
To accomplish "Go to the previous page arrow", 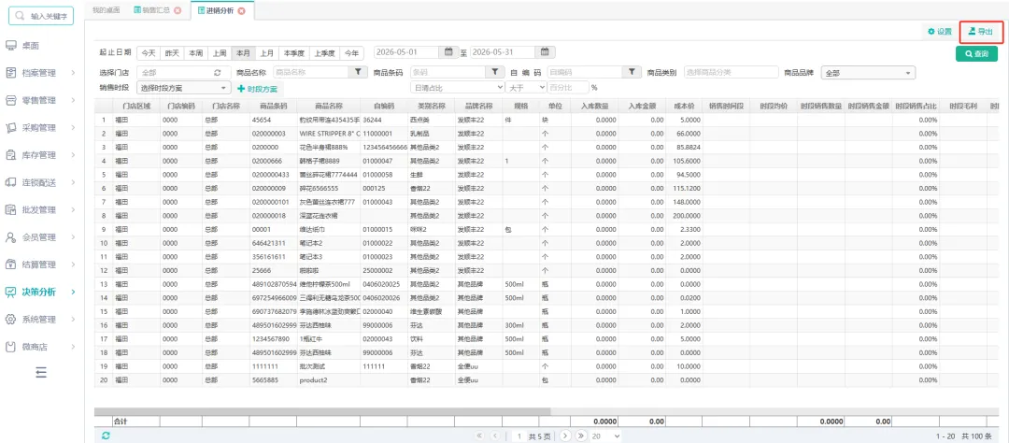I will (495, 436).
